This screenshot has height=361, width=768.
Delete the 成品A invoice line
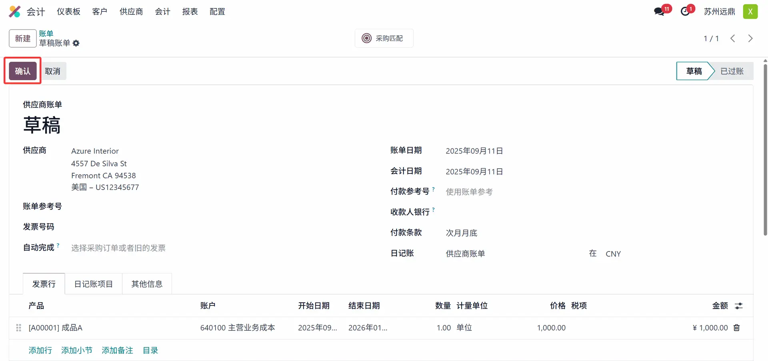[736, 328]
